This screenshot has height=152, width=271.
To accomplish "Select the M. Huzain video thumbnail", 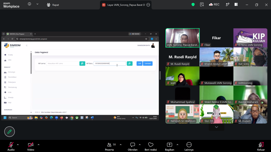I will [x=250, y=114].
